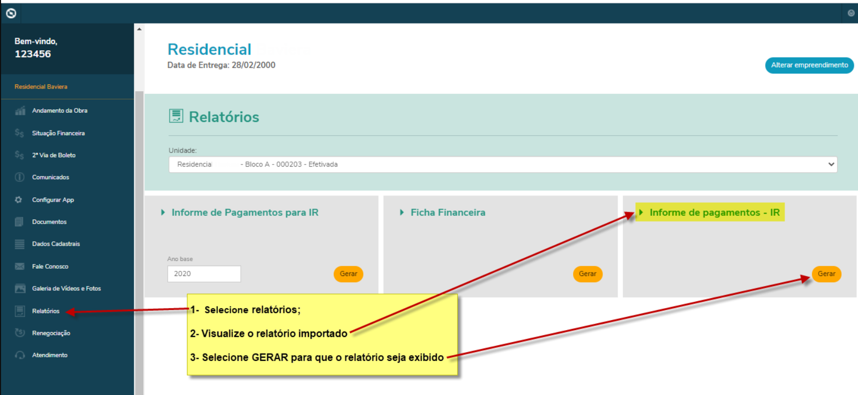Image resolution: width=858 pixels, height=395 pixels.
Task: Click the Unidade: label
Action: tap(183, 150)
